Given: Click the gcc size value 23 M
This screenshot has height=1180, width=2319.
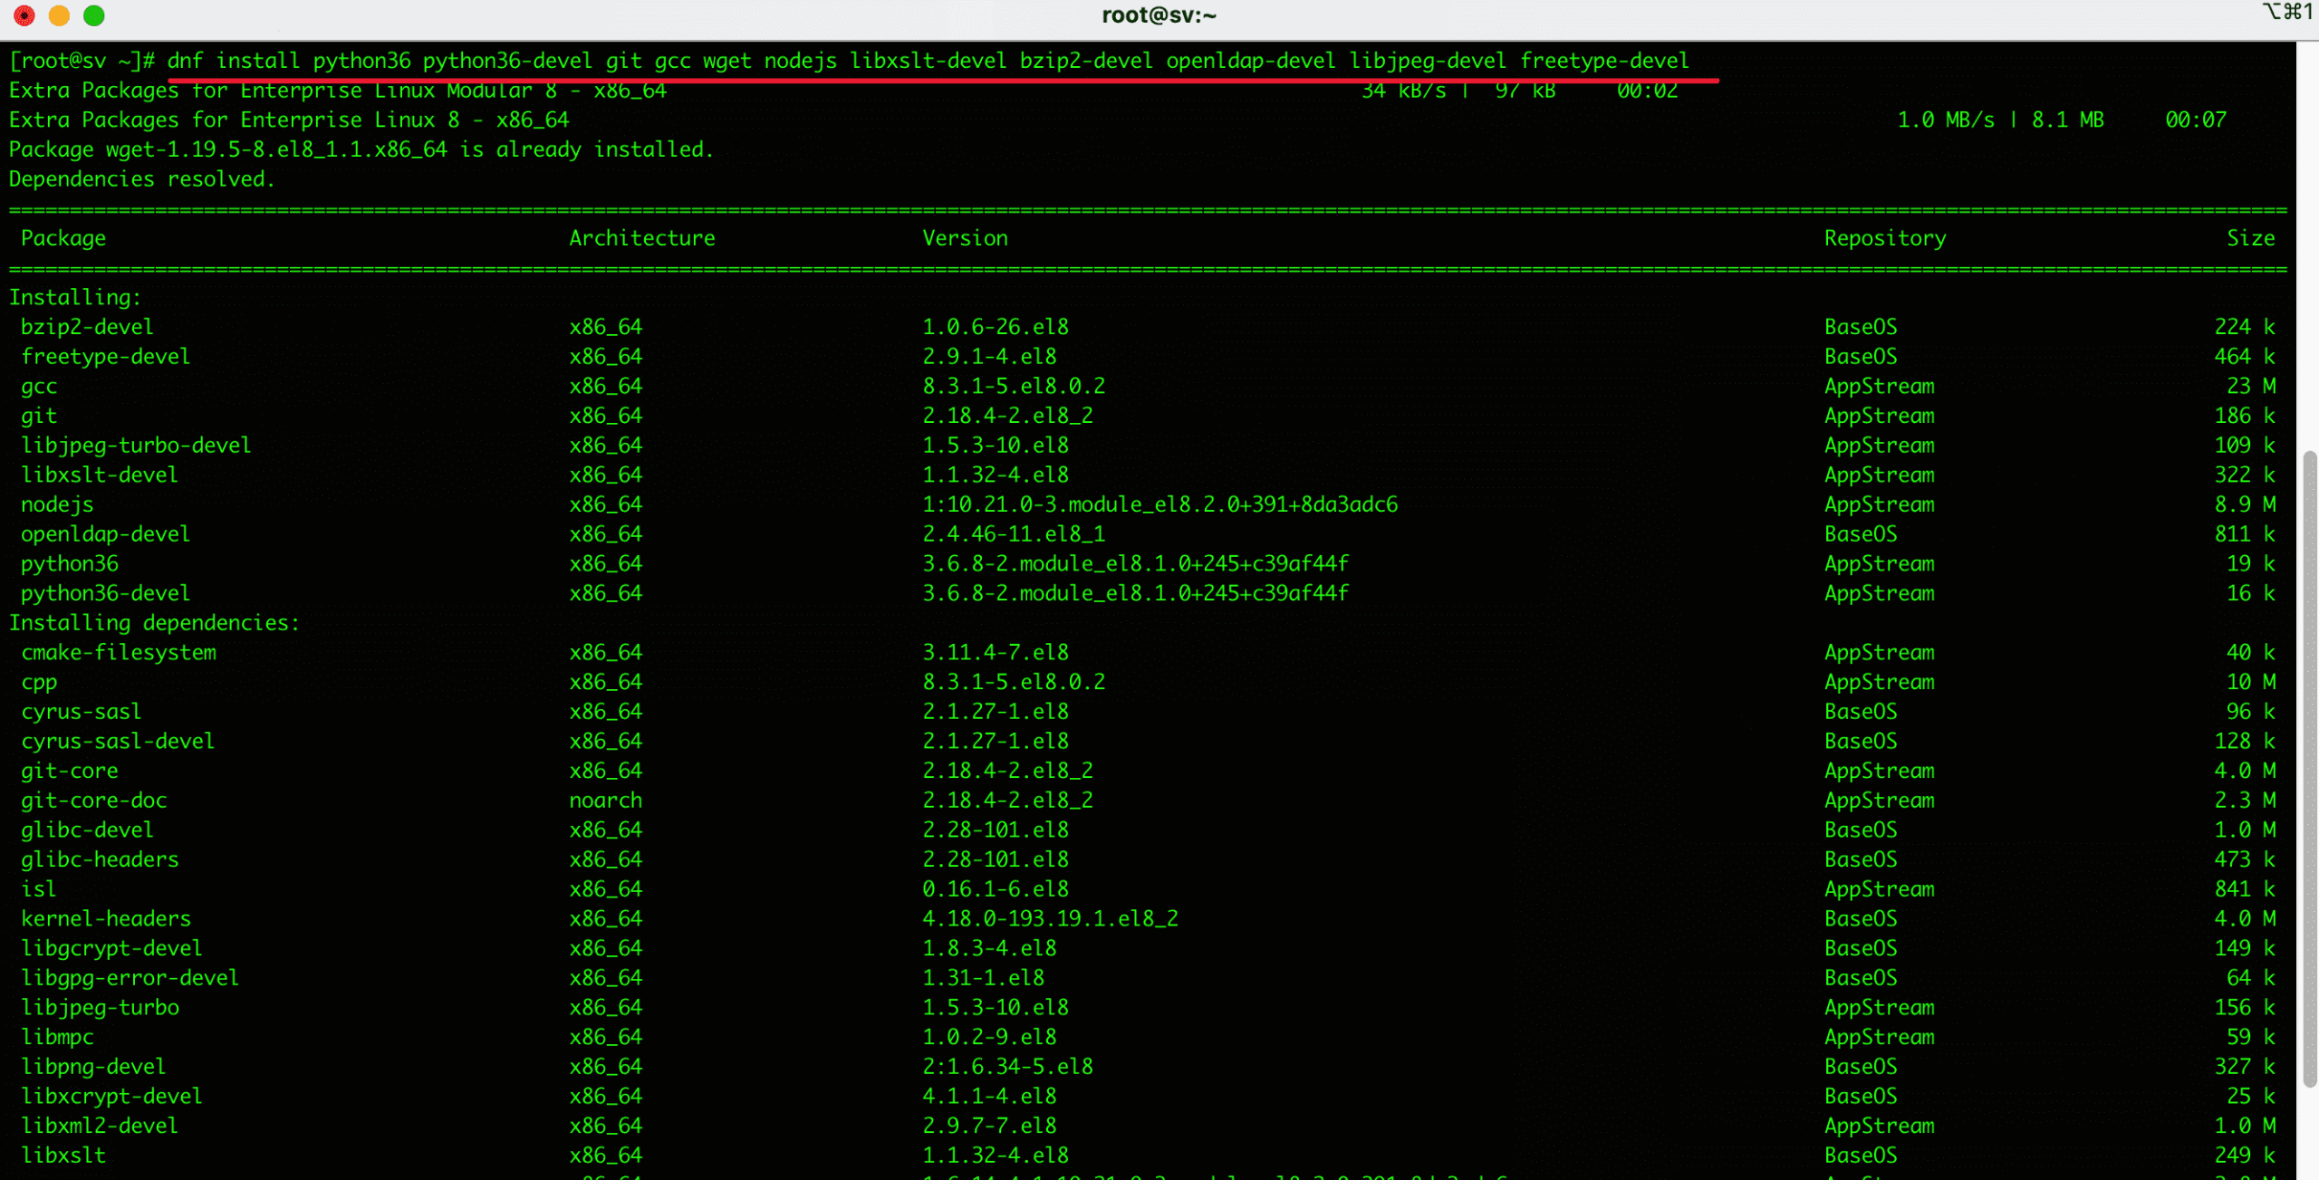Looking at the screenshot, I should coord(2250,386).
